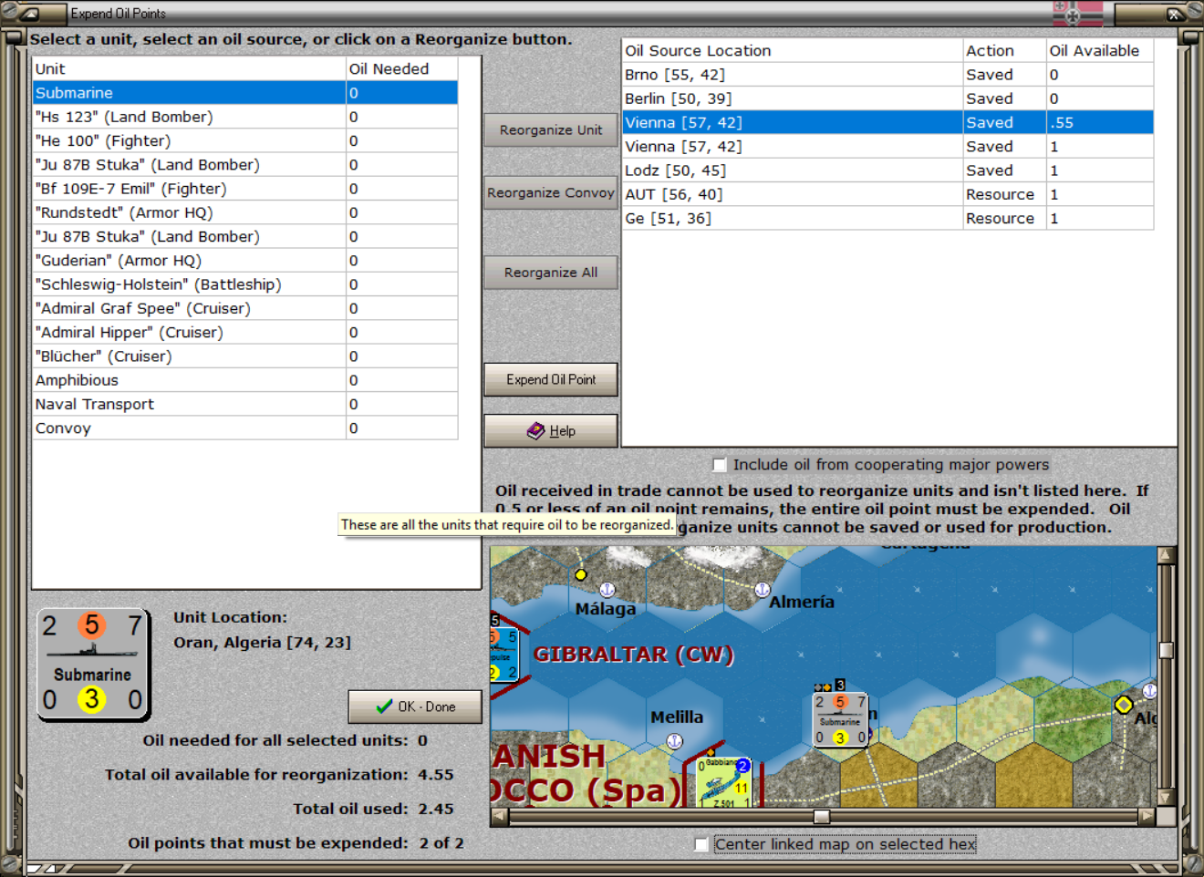Viewport: 1204px width, 877px height.
Task: Click the Málaga port anchor symbol
Action: click(x=607, y=590)
